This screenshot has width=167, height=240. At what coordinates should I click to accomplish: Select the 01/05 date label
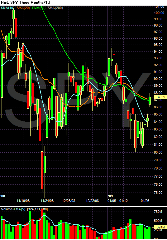pos(112,201)
